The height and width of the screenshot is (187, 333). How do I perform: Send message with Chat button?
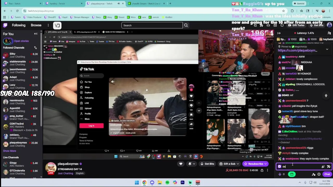click(327, 174)
